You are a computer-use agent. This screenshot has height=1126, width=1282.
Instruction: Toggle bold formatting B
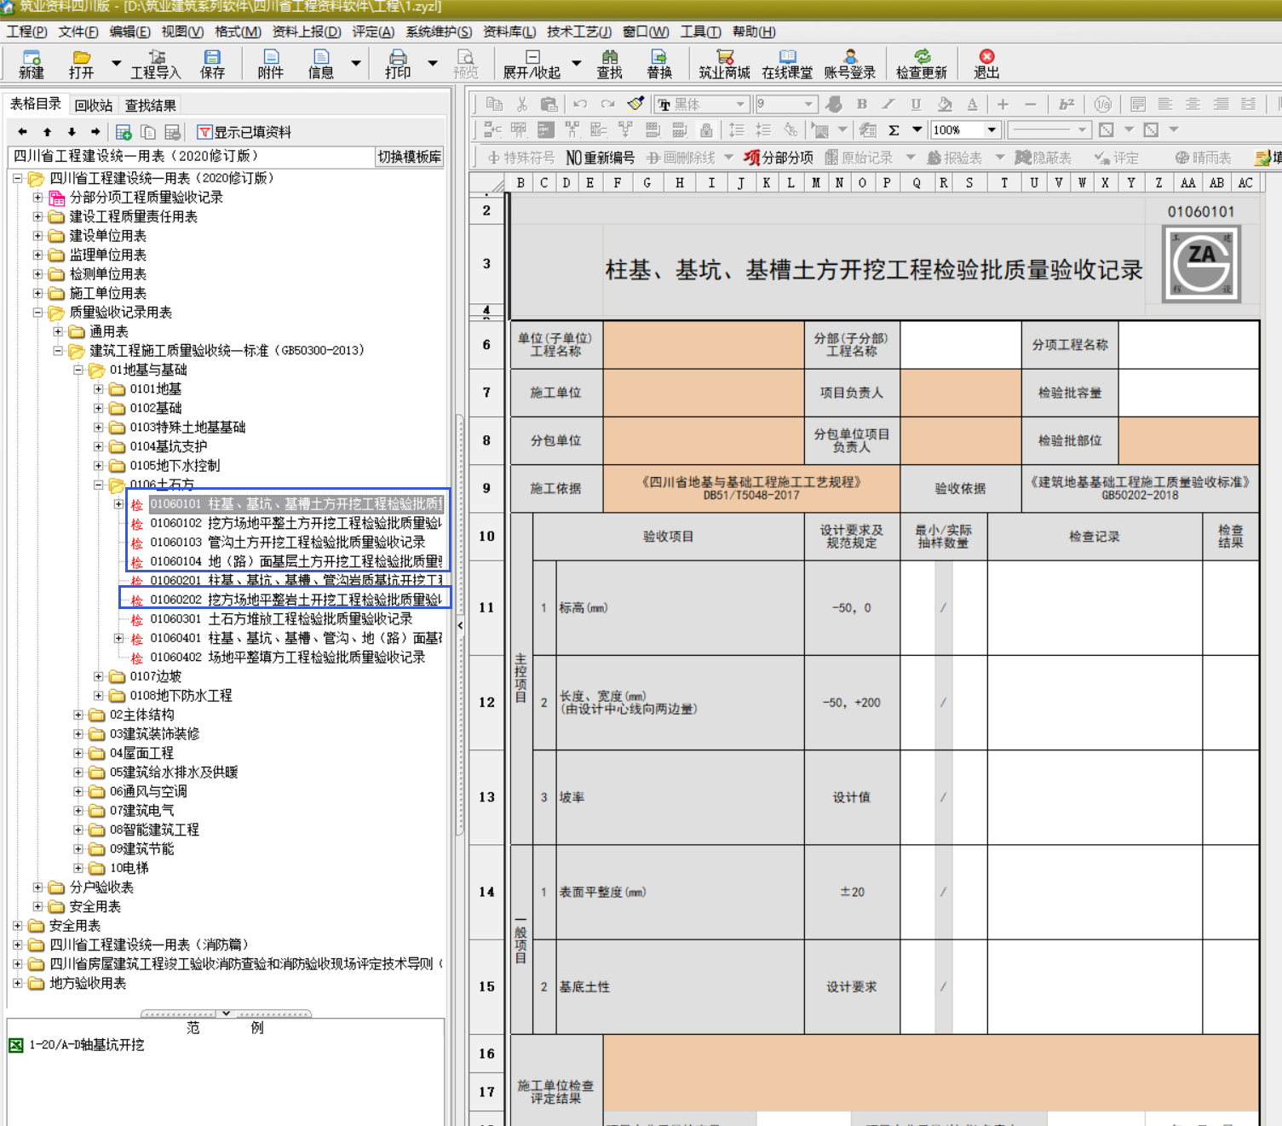pos(862,104)
